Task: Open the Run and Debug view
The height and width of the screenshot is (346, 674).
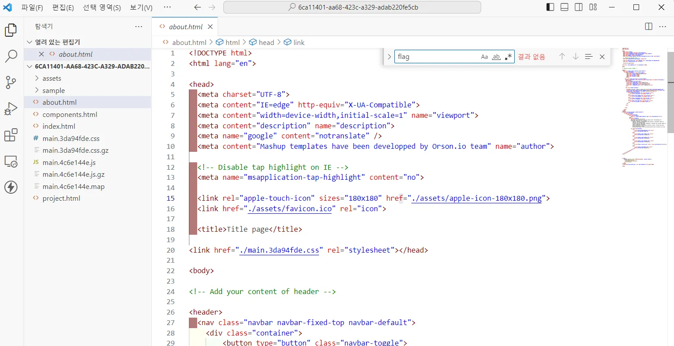Action: [11, 109]
